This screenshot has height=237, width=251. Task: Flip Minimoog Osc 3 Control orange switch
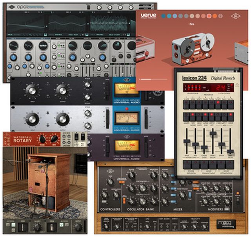click(124, 201)
